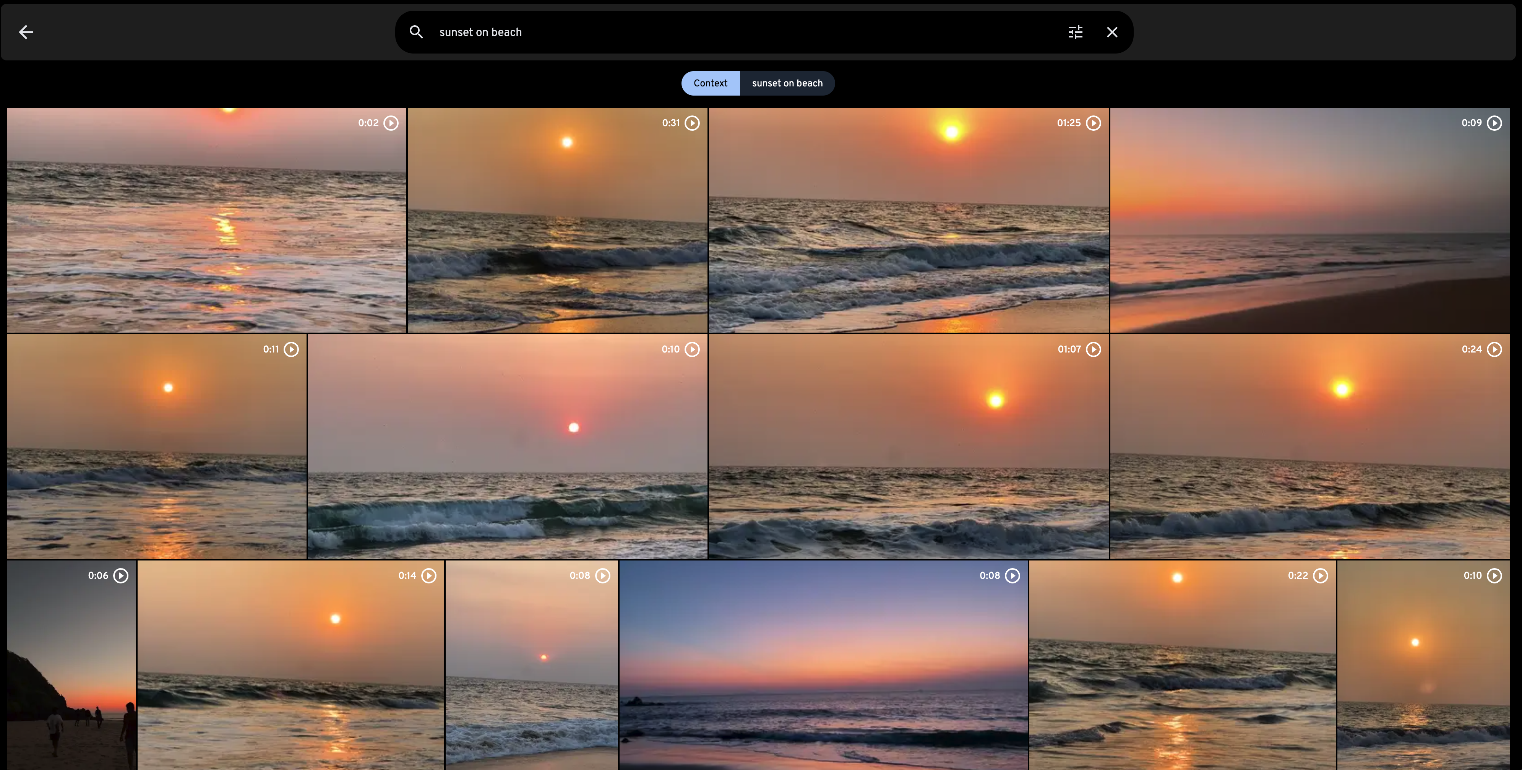1522x770 pixels.
Task: Select the Context chip
Action: coord(710,83)
